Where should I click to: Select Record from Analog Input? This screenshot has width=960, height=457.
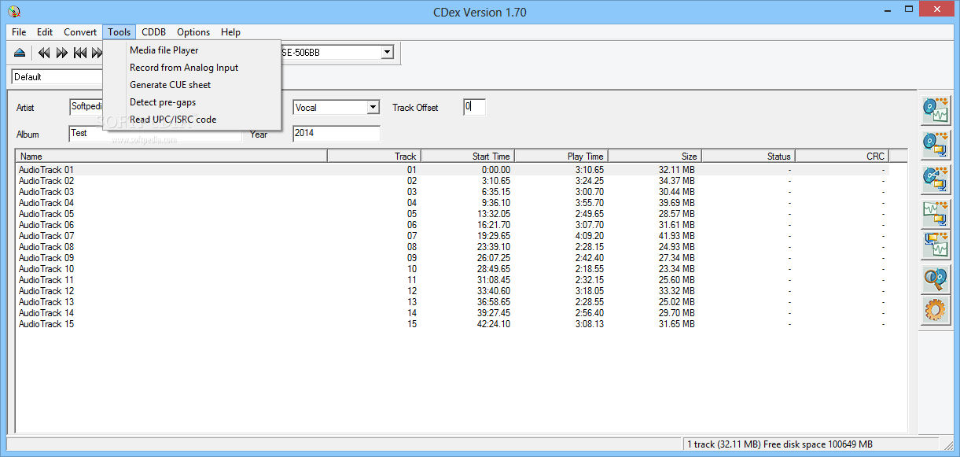pos(192,68)
